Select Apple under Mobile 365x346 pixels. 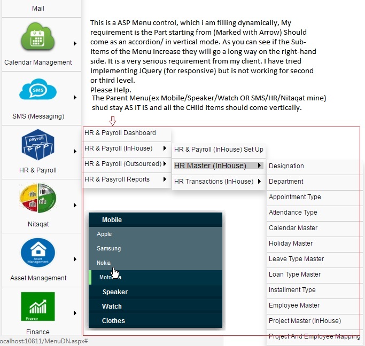coord(156,234)
